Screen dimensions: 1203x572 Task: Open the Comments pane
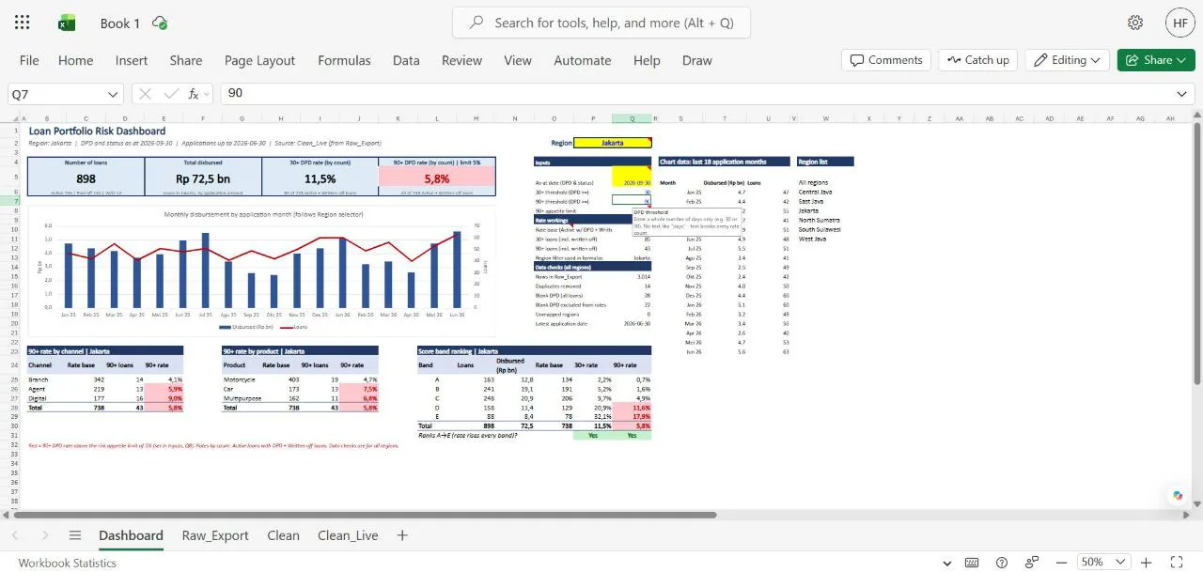886,60
